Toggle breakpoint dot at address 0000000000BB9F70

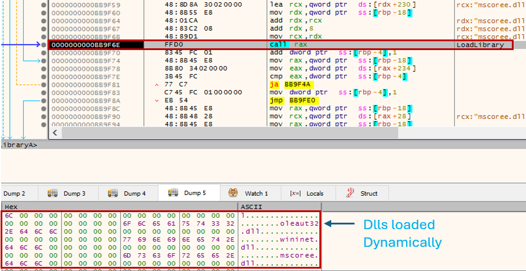pos(44,53)
